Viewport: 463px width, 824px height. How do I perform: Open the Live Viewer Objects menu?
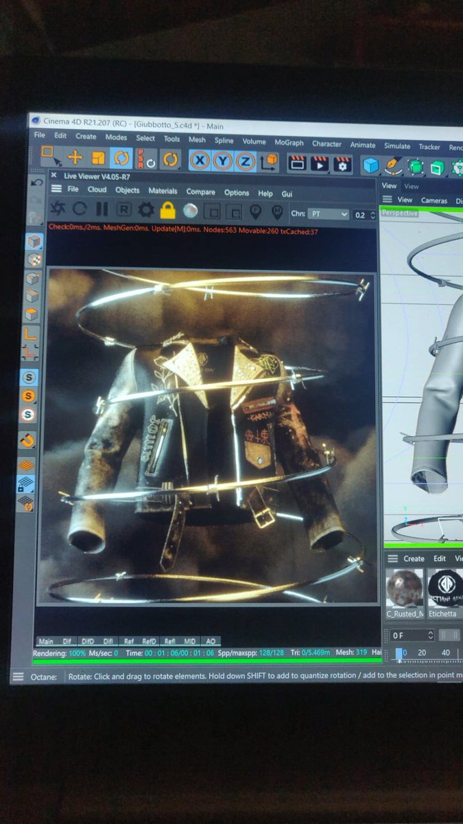point(128,190)
